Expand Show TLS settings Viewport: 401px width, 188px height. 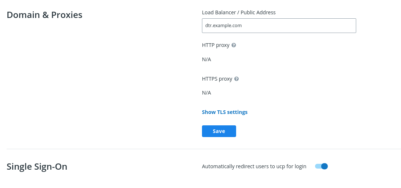coord(225,112)
